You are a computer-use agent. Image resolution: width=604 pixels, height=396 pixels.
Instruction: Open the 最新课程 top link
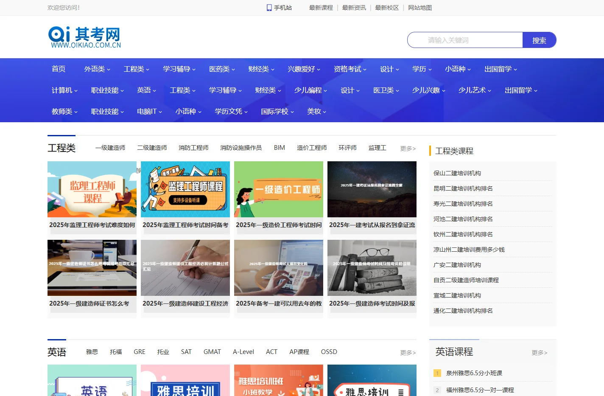(x=321, y=8)
